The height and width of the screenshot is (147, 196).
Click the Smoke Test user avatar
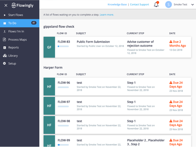pyautogui.click(x=168, y=5)
